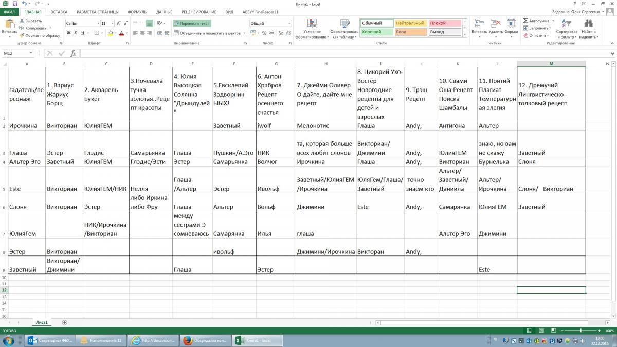Toggle Italic formatting button
617x347 pixels.
(x=75, y=33)
